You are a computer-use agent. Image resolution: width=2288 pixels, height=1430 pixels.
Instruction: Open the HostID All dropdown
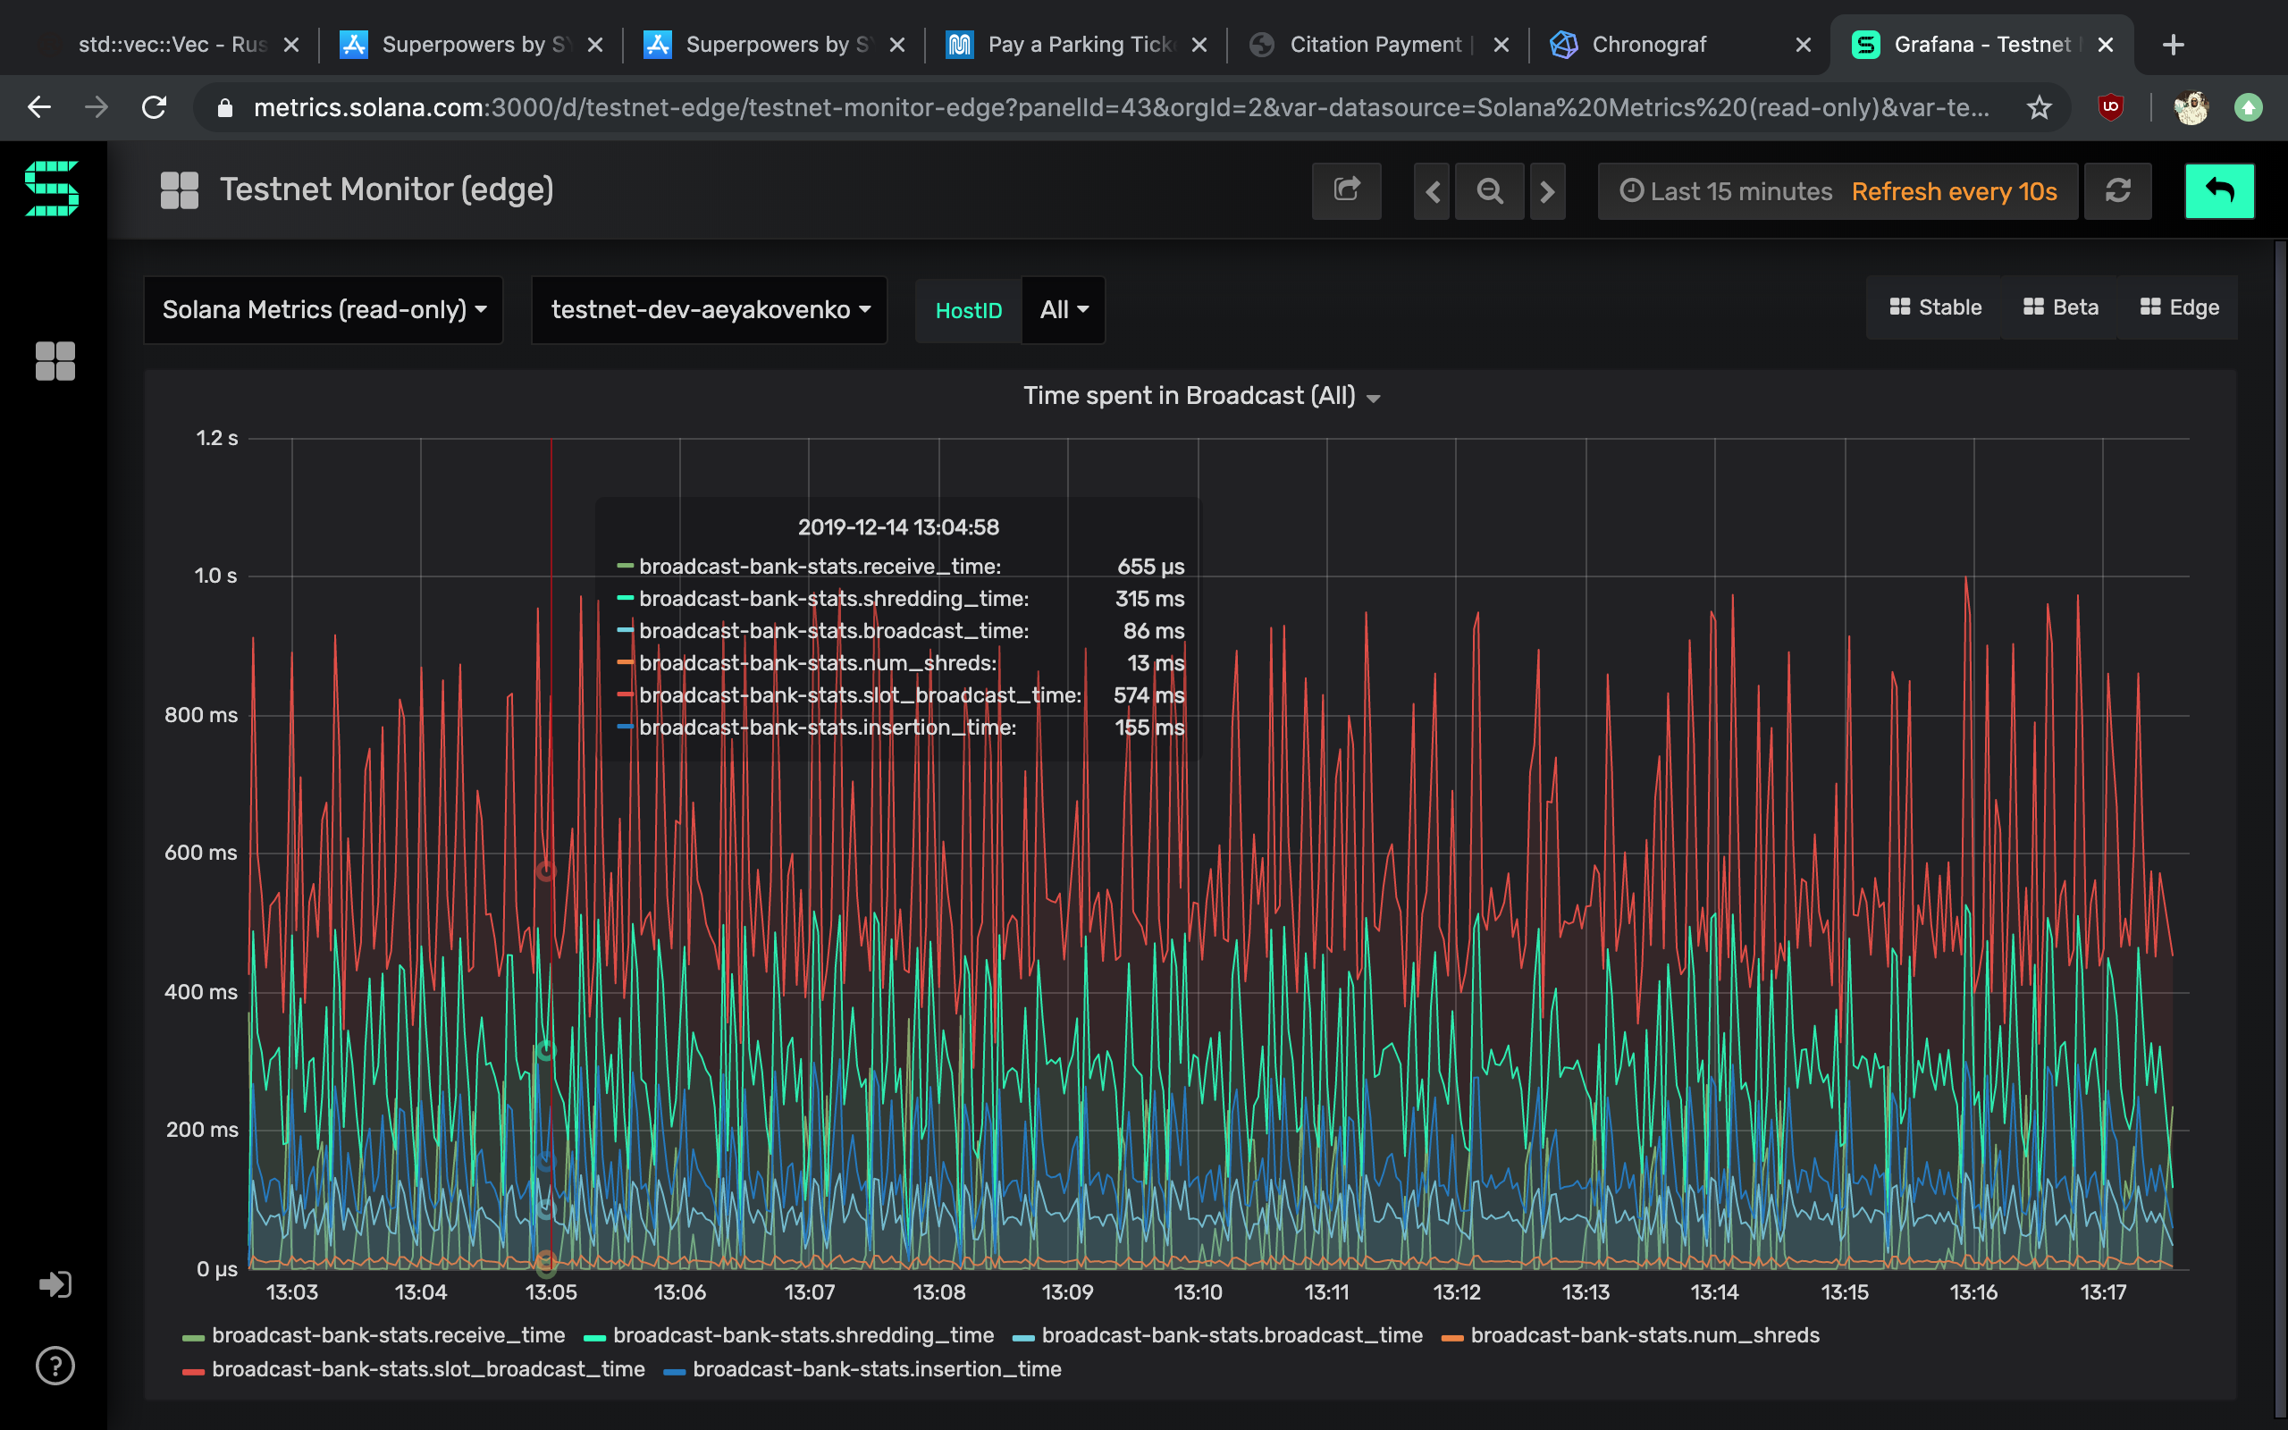[x=1063, y=309]
